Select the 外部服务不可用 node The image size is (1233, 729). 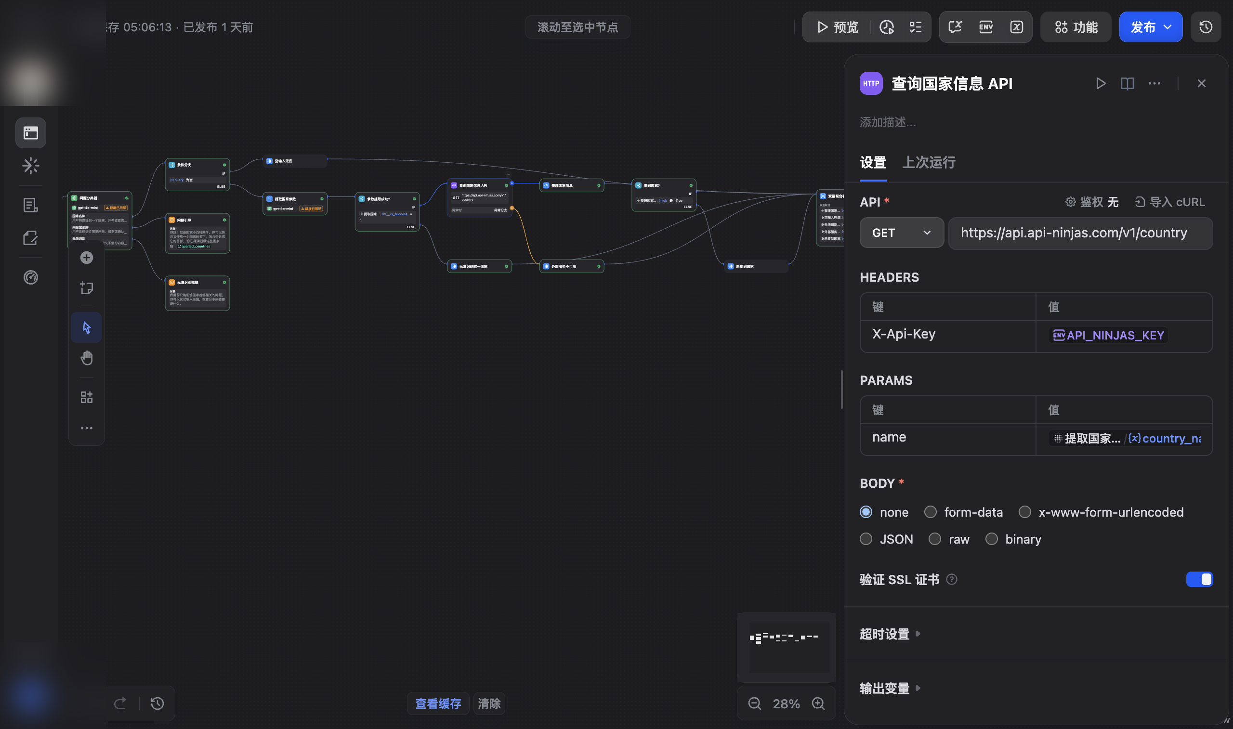click(x=571, y=266)
